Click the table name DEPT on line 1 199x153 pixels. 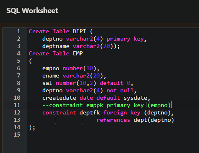[79, 32]
